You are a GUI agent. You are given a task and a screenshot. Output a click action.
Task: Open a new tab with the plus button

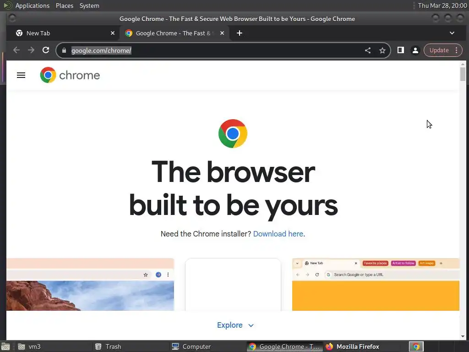239,33
